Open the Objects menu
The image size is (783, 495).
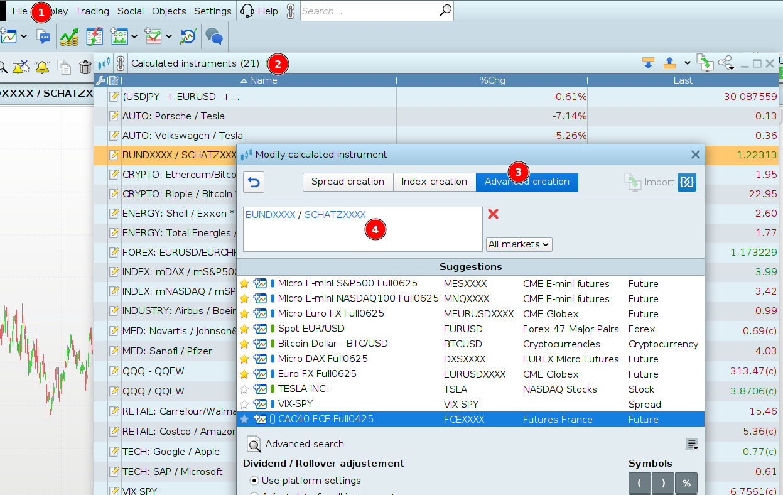(x=169, y=11)
